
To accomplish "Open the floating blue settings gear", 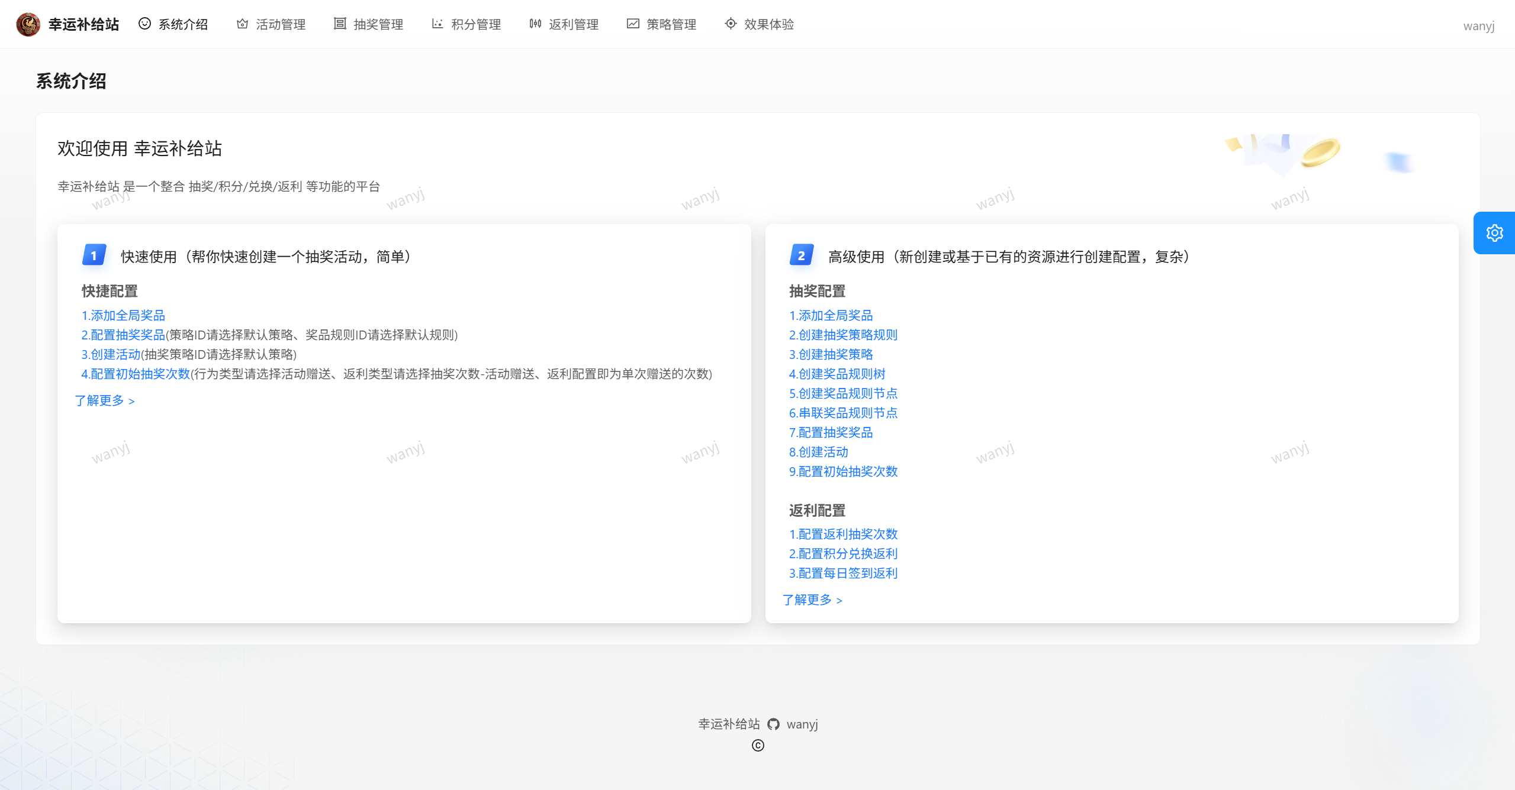I will [x=1494, y=233].
